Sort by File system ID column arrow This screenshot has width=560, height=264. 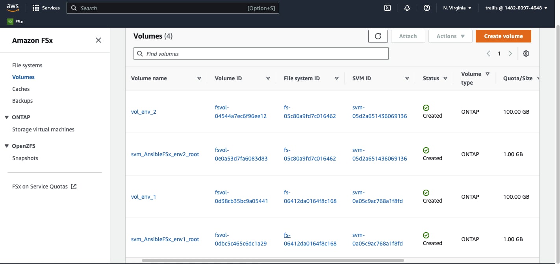(x=337, y=78)
